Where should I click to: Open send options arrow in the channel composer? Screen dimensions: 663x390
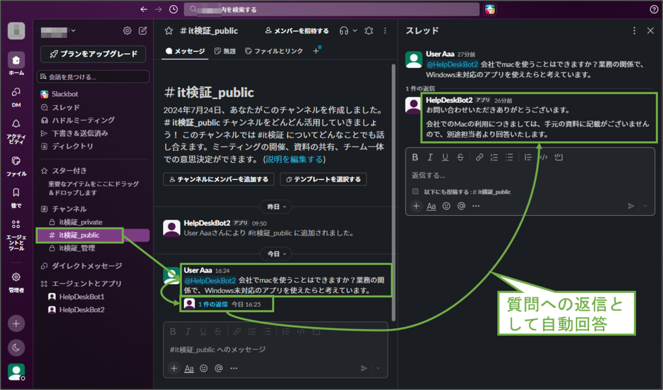(x=378, y=368)
